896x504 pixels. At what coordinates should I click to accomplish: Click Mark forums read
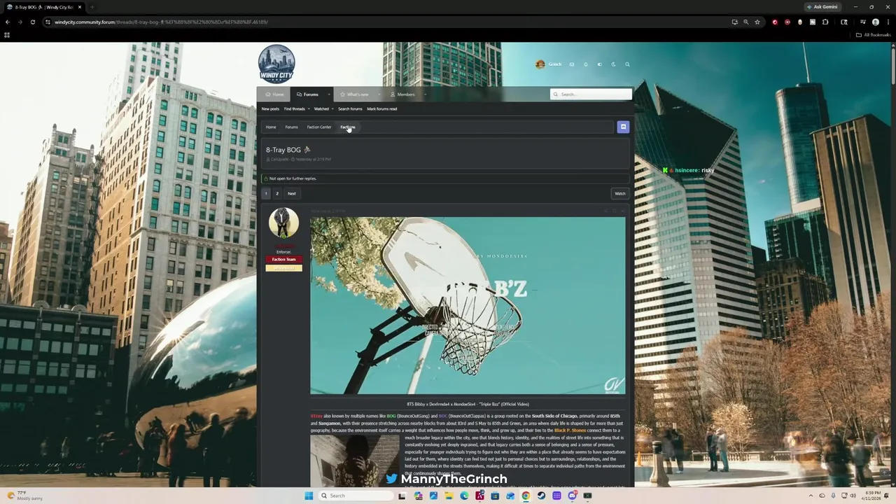coord(381,108)
